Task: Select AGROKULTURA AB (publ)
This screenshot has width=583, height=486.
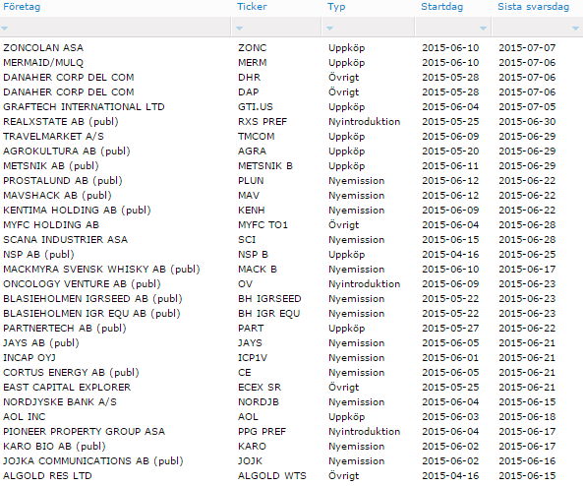Action: coord(67,152)
